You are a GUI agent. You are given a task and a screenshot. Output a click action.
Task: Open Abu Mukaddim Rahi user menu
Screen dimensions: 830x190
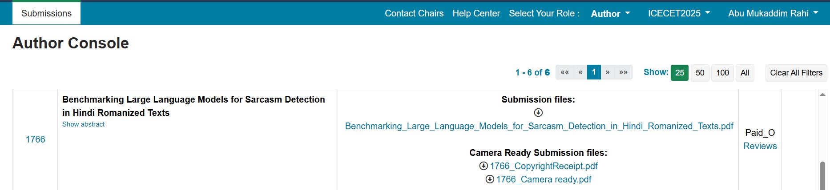[773, 13]
